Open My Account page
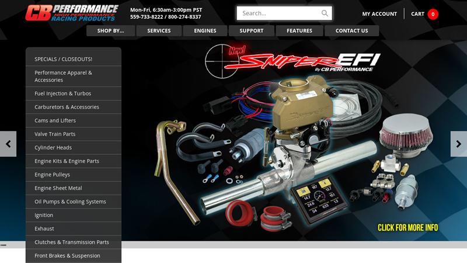The height and width of the screenshot is (263, 467). (379, 14)
